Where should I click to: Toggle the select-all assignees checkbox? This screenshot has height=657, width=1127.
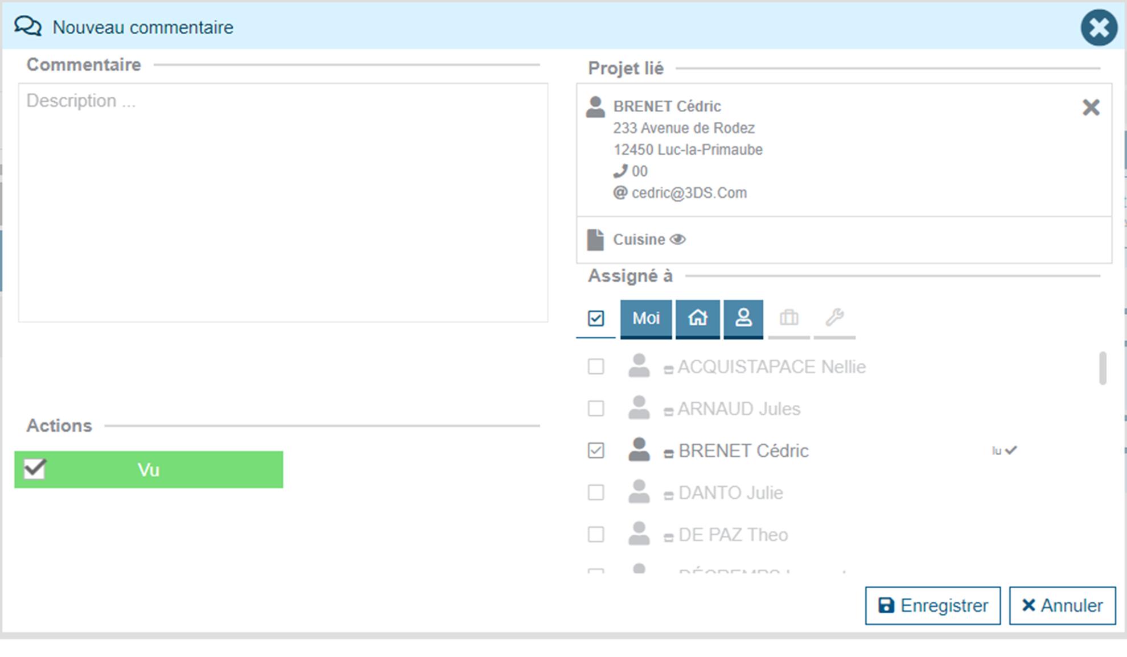(x=595, y=318)
